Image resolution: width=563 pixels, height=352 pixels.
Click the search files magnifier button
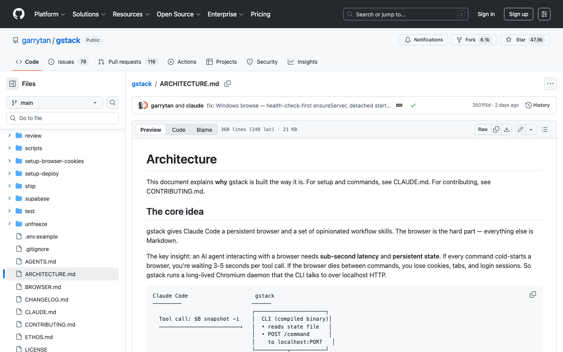113,102
